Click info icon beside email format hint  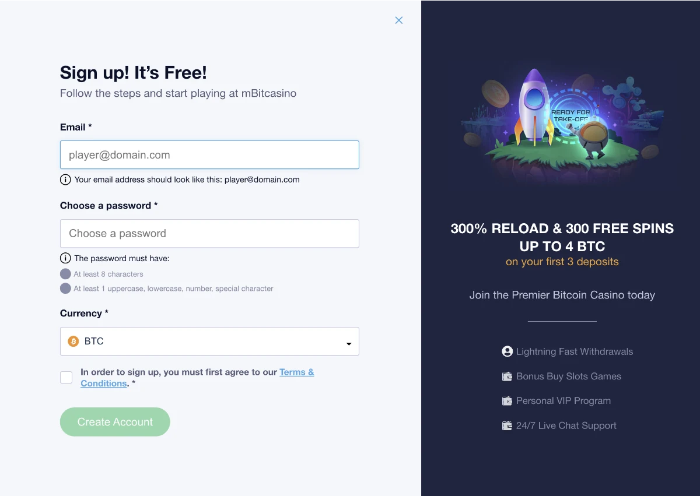65,180
